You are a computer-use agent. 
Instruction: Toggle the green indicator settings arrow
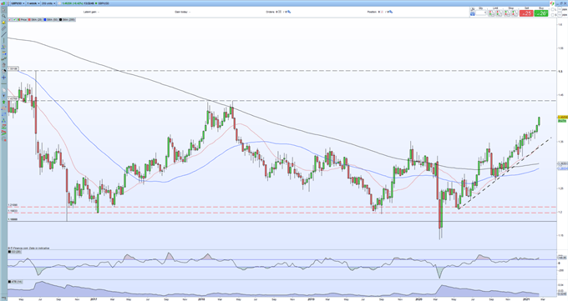pyautogui.click(x=14, y=19)
